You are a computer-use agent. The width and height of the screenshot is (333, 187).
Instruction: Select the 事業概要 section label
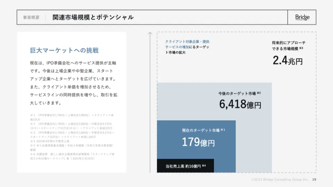31,17
